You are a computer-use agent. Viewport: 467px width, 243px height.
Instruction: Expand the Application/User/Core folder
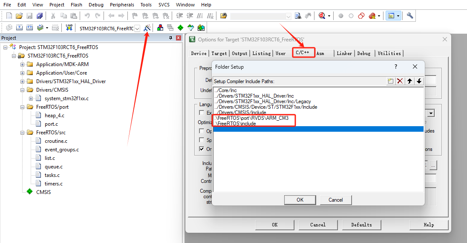22,73
